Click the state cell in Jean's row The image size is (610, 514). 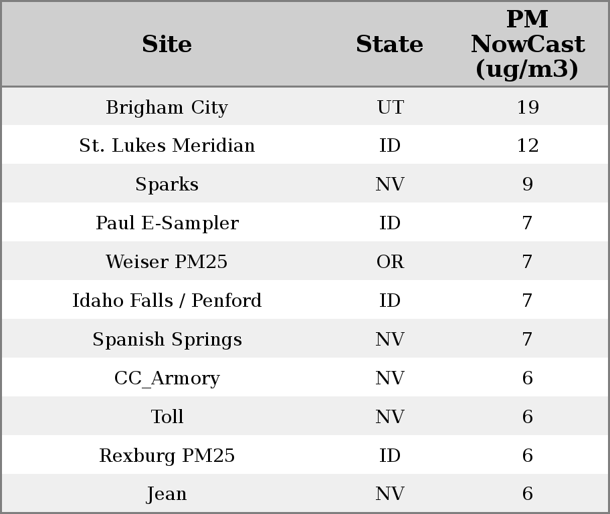tap(390, 494)
